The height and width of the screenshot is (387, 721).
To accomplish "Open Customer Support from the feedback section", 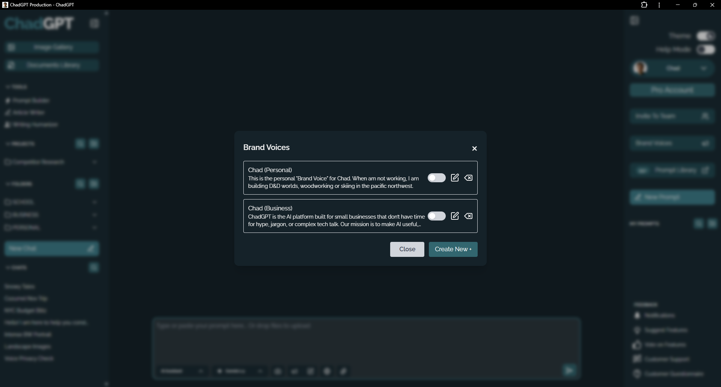I will [667, 359].
